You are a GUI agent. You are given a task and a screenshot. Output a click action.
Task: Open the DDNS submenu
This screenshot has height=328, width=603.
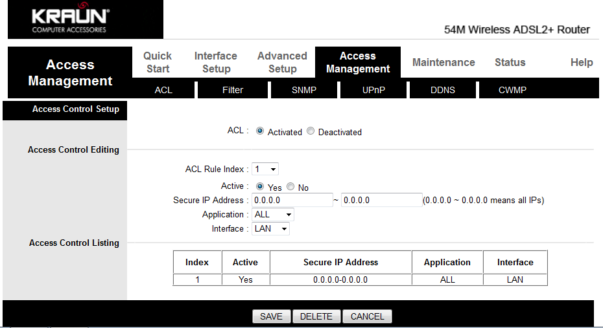pyautogui.click(x=443, y=90)
